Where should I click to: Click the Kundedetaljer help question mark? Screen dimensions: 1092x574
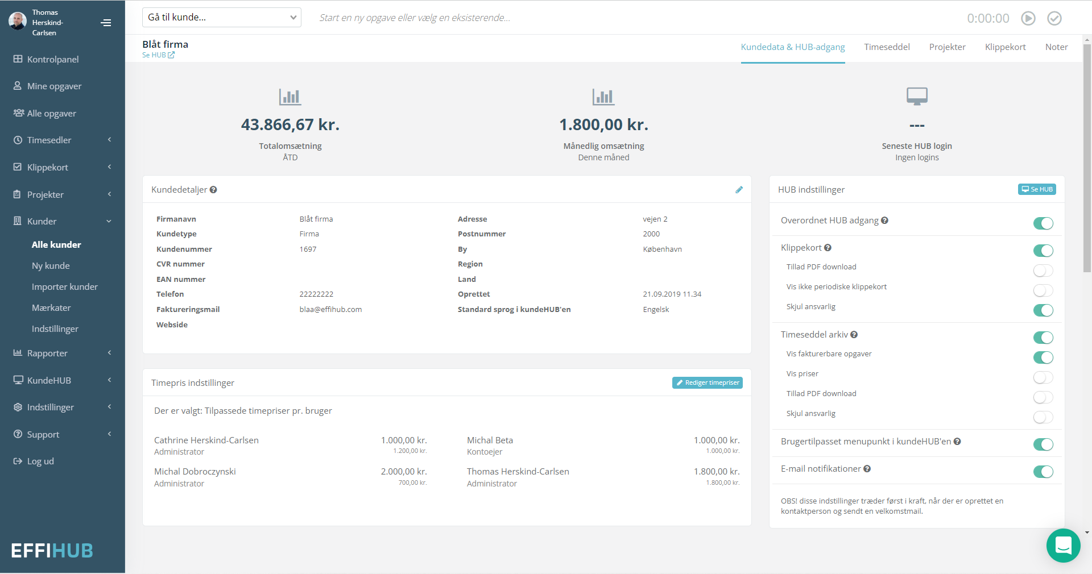coord(213,189)
